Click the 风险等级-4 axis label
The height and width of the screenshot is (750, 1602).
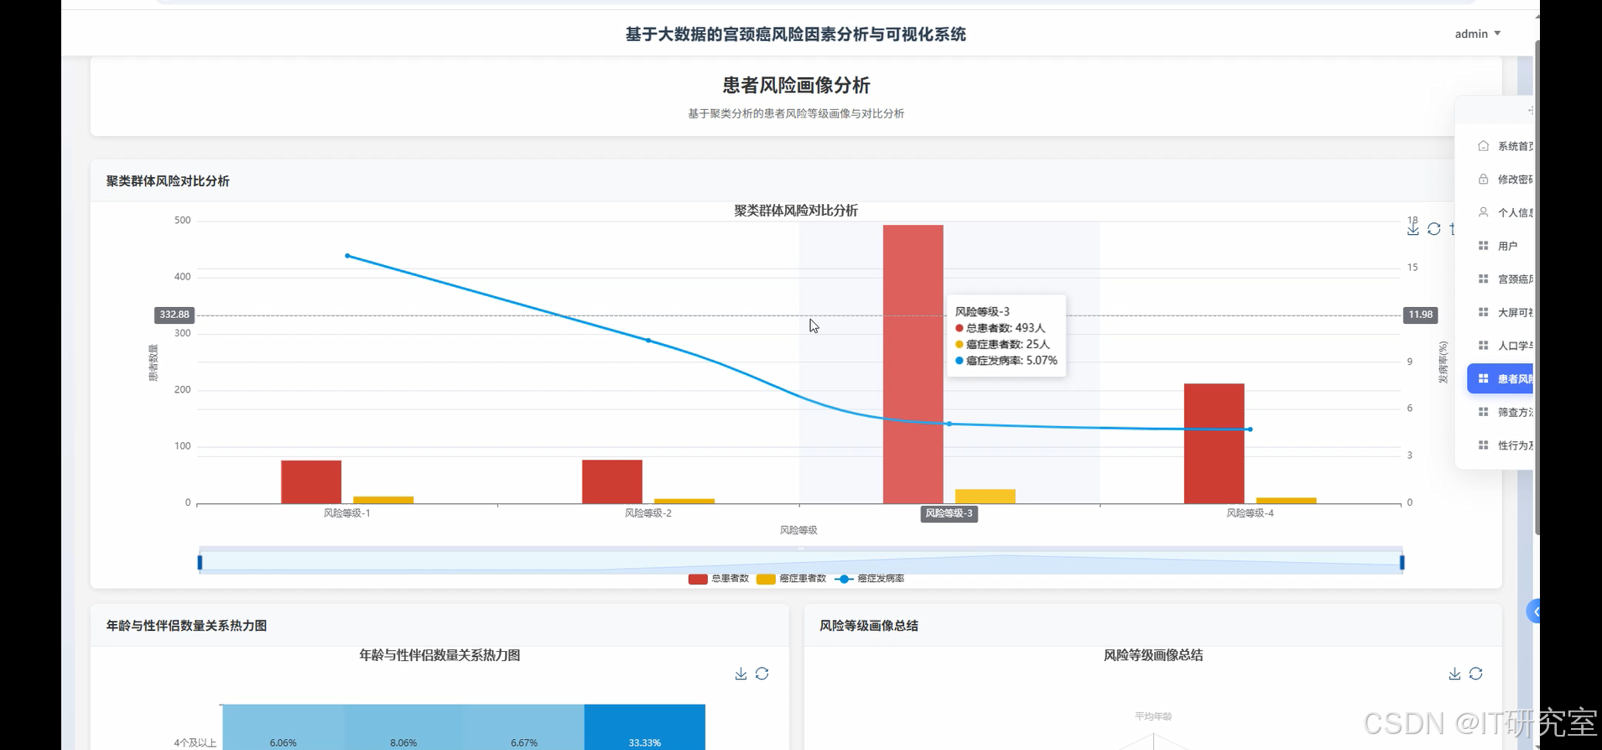1250,513
